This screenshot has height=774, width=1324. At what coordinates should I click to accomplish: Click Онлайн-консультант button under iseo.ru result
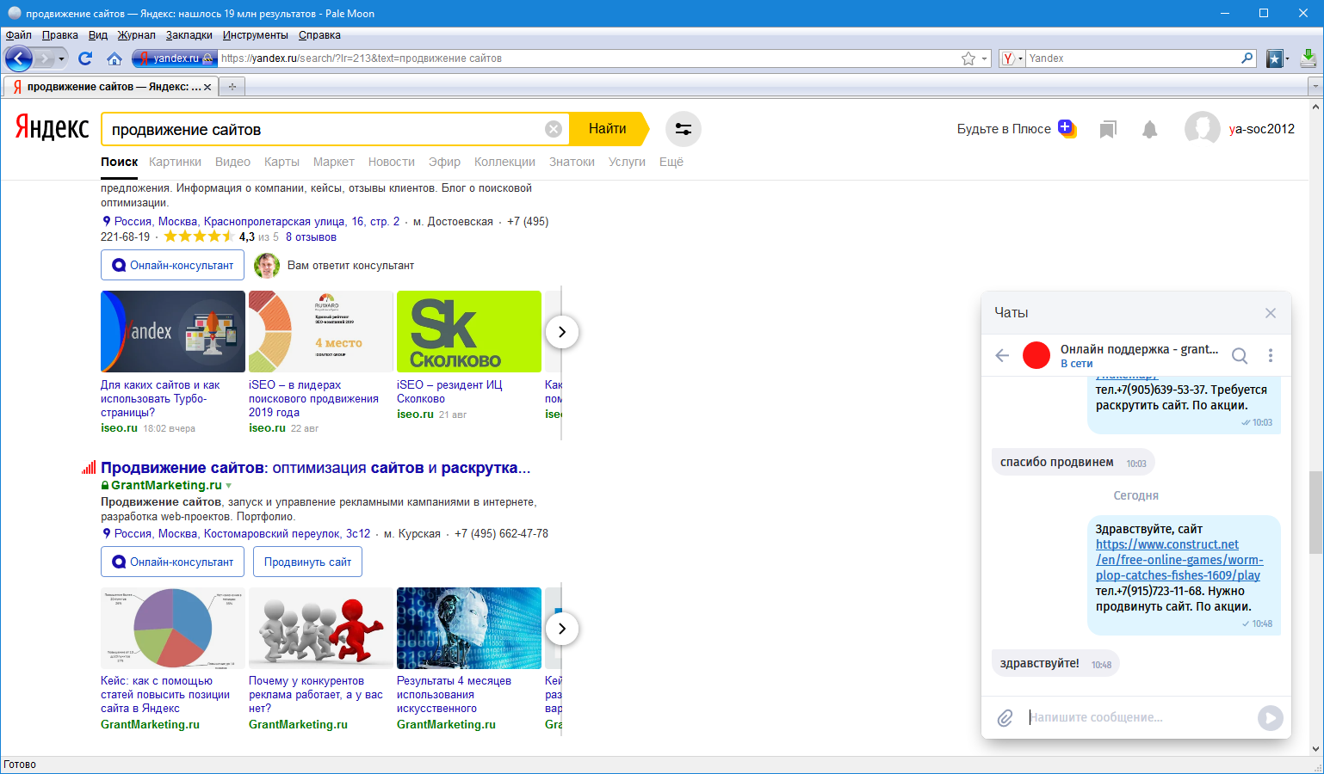(x=173, y=265)
